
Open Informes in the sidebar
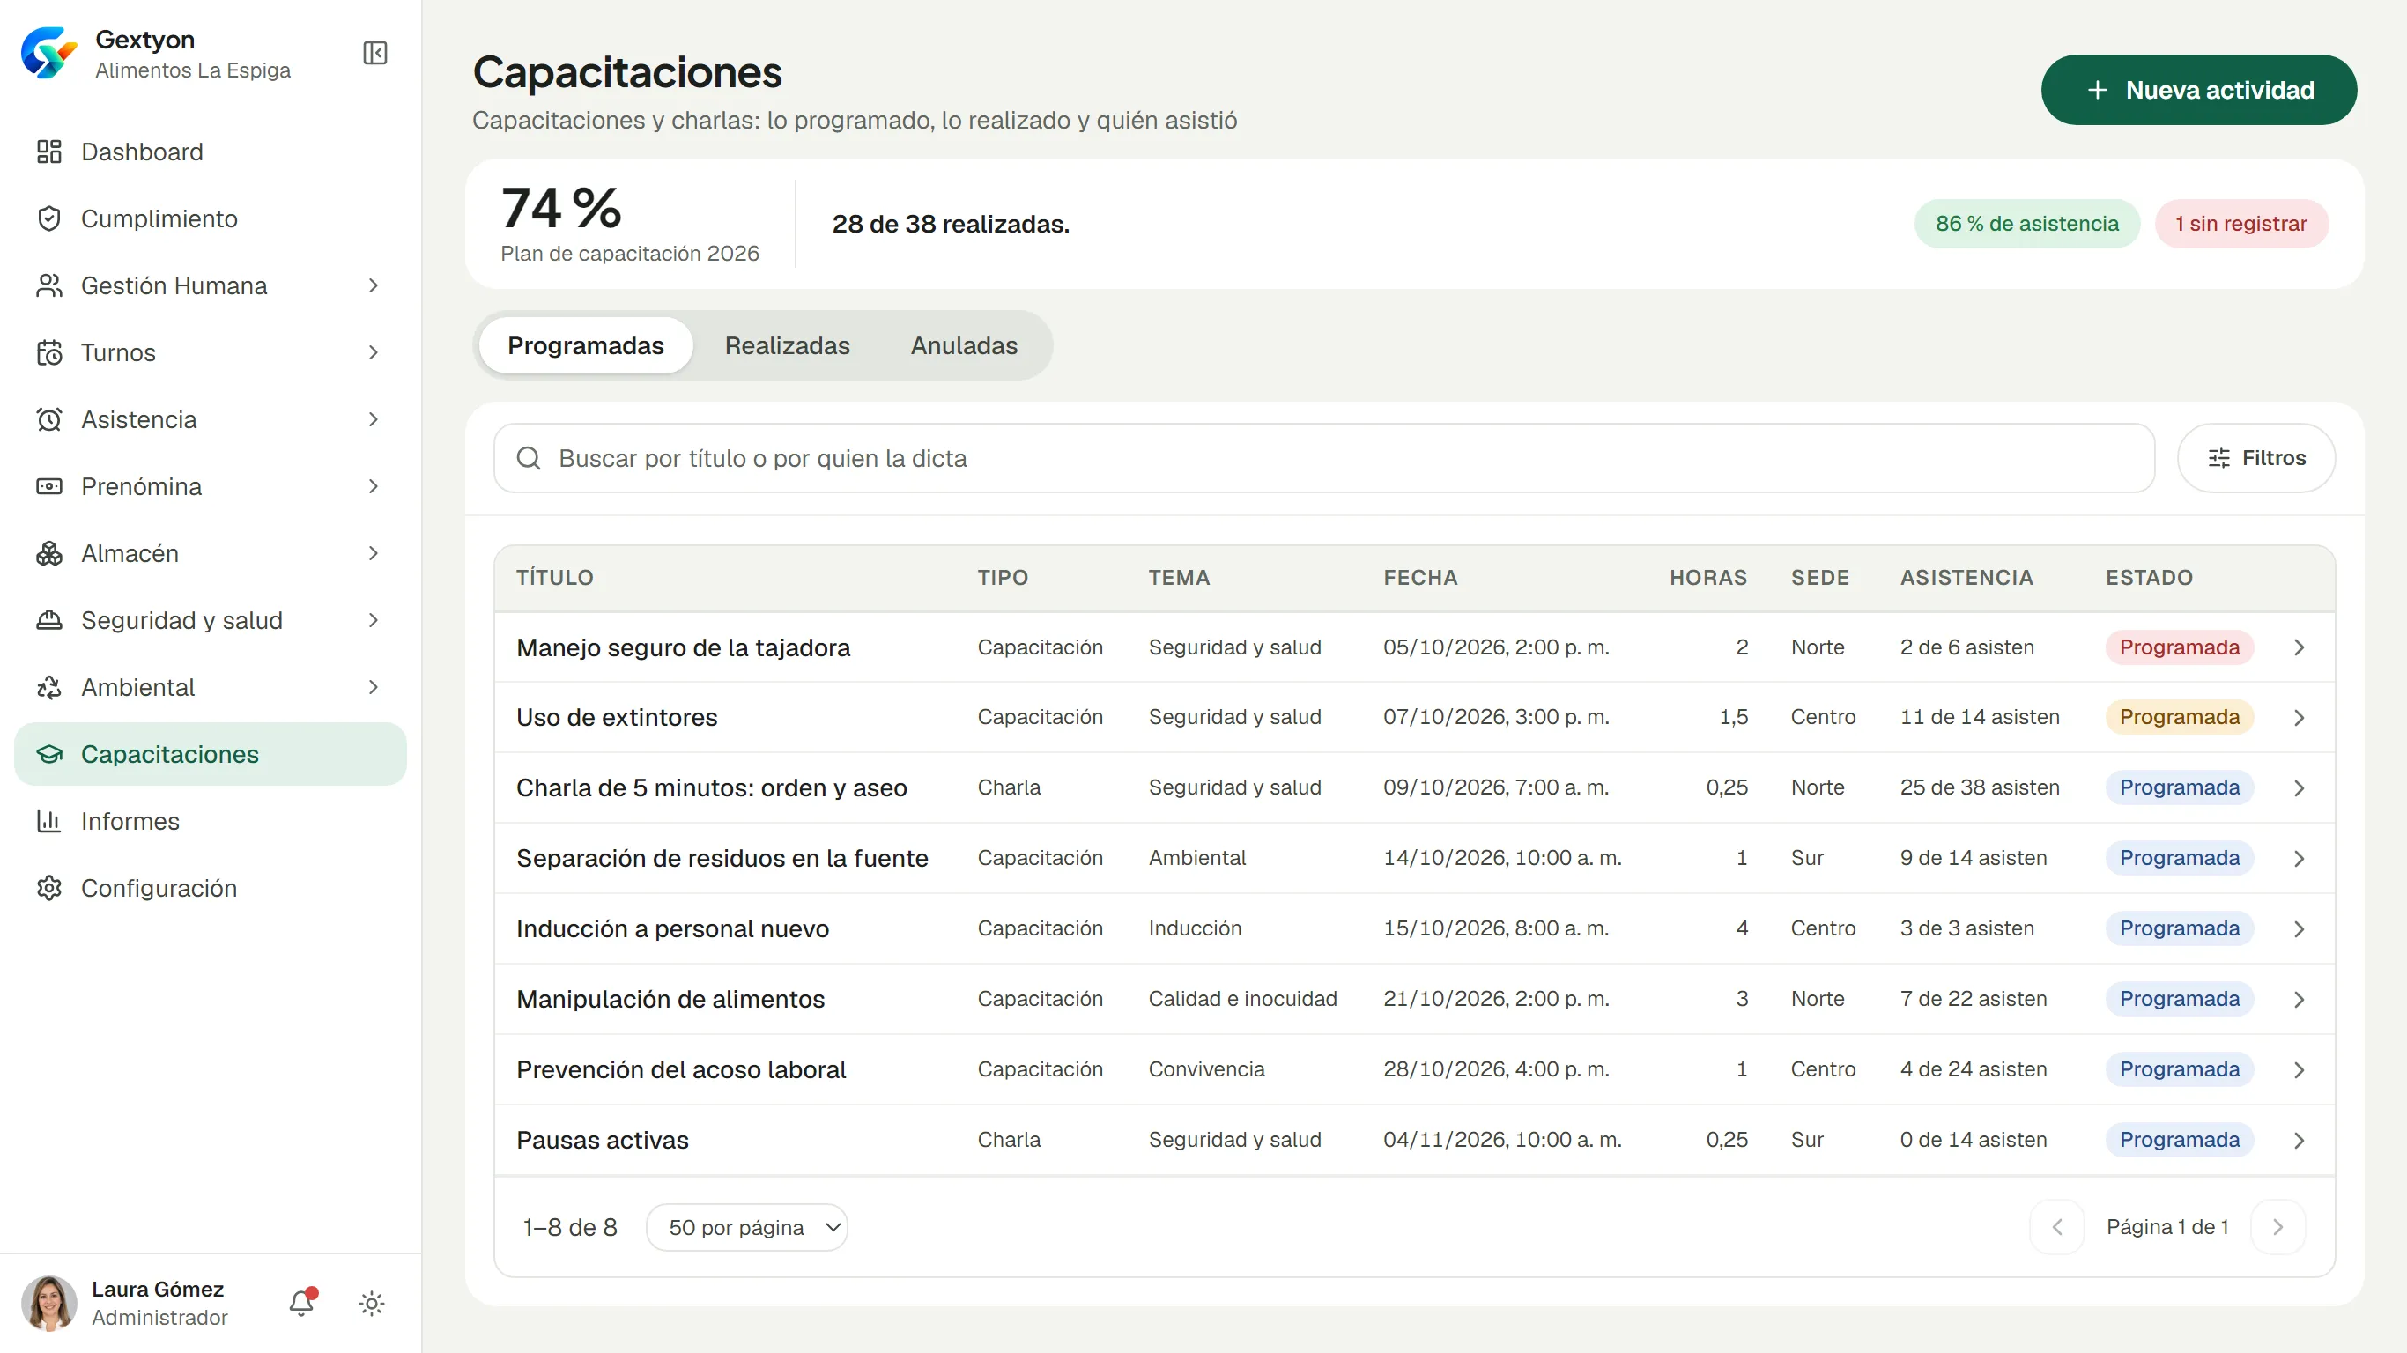click(x=211, y=821)
